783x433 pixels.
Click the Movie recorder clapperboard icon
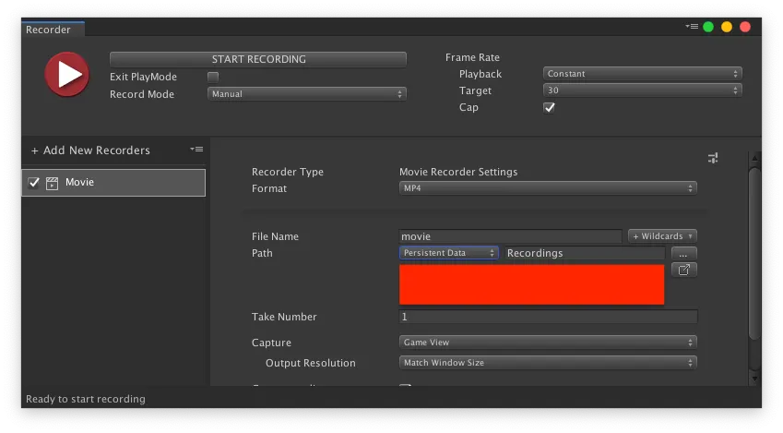click(x=52, y=183)
